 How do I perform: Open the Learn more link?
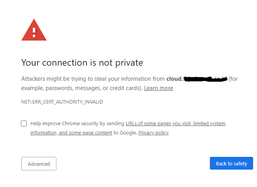pyautogui.click(x=158, y=88)
